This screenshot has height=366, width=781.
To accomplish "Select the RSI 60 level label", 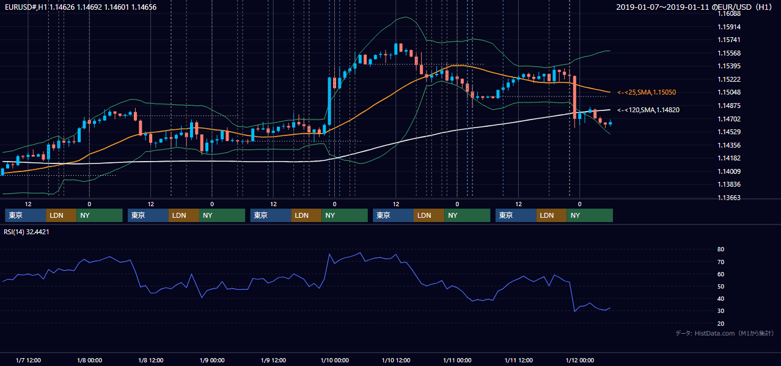I will click(x=721, y=274).
